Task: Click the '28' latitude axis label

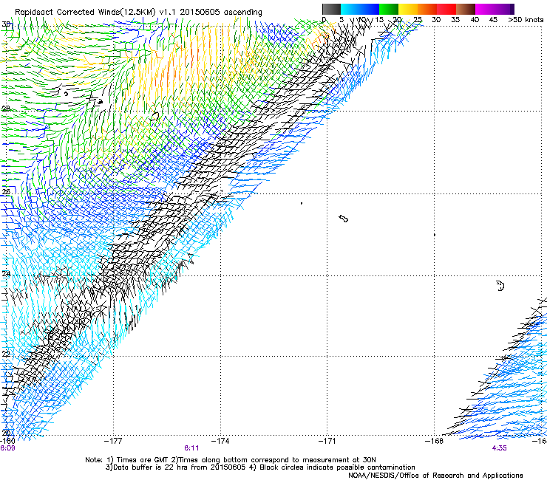Action: click(6, 109)
